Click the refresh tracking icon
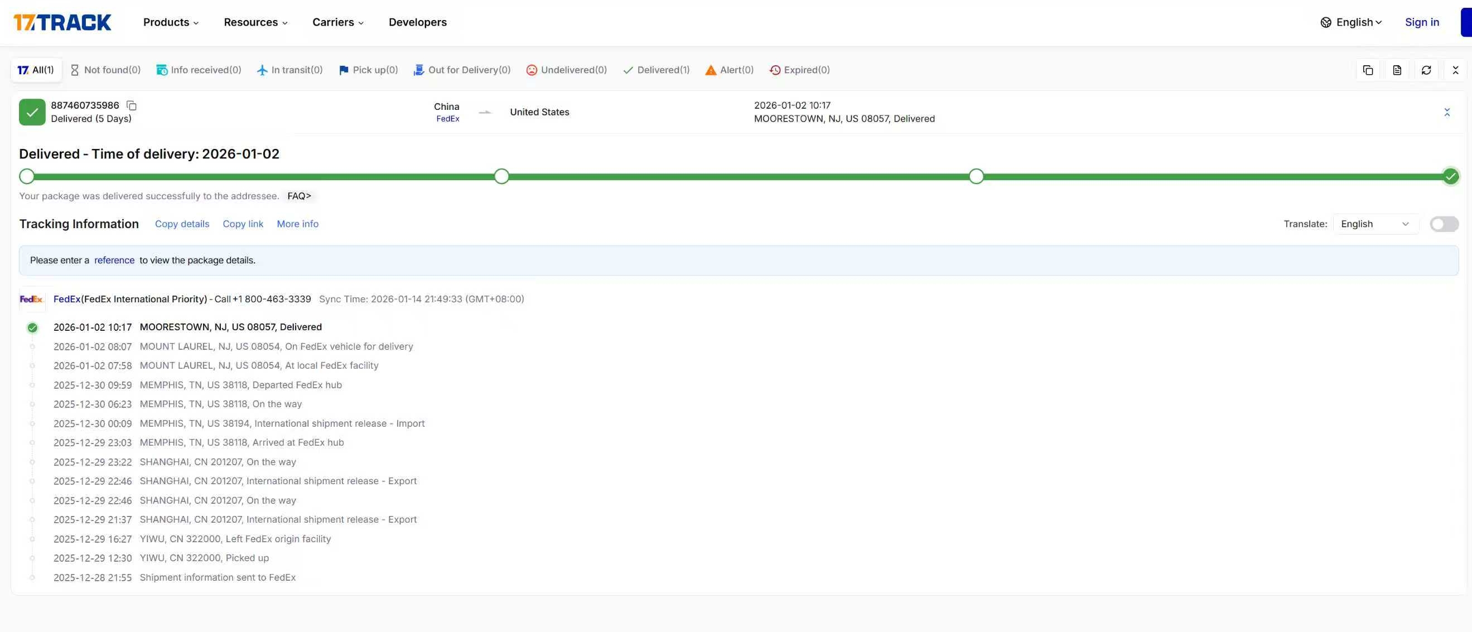This screenshot has height=632, width=1472. (x=1426, y=70)
